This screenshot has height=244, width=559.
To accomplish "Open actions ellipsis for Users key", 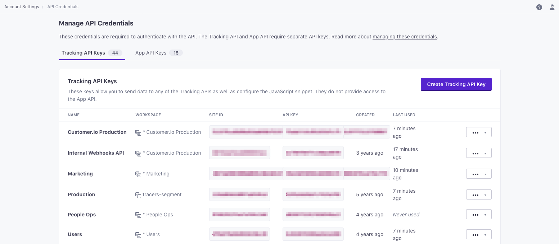I will point(476,234).
